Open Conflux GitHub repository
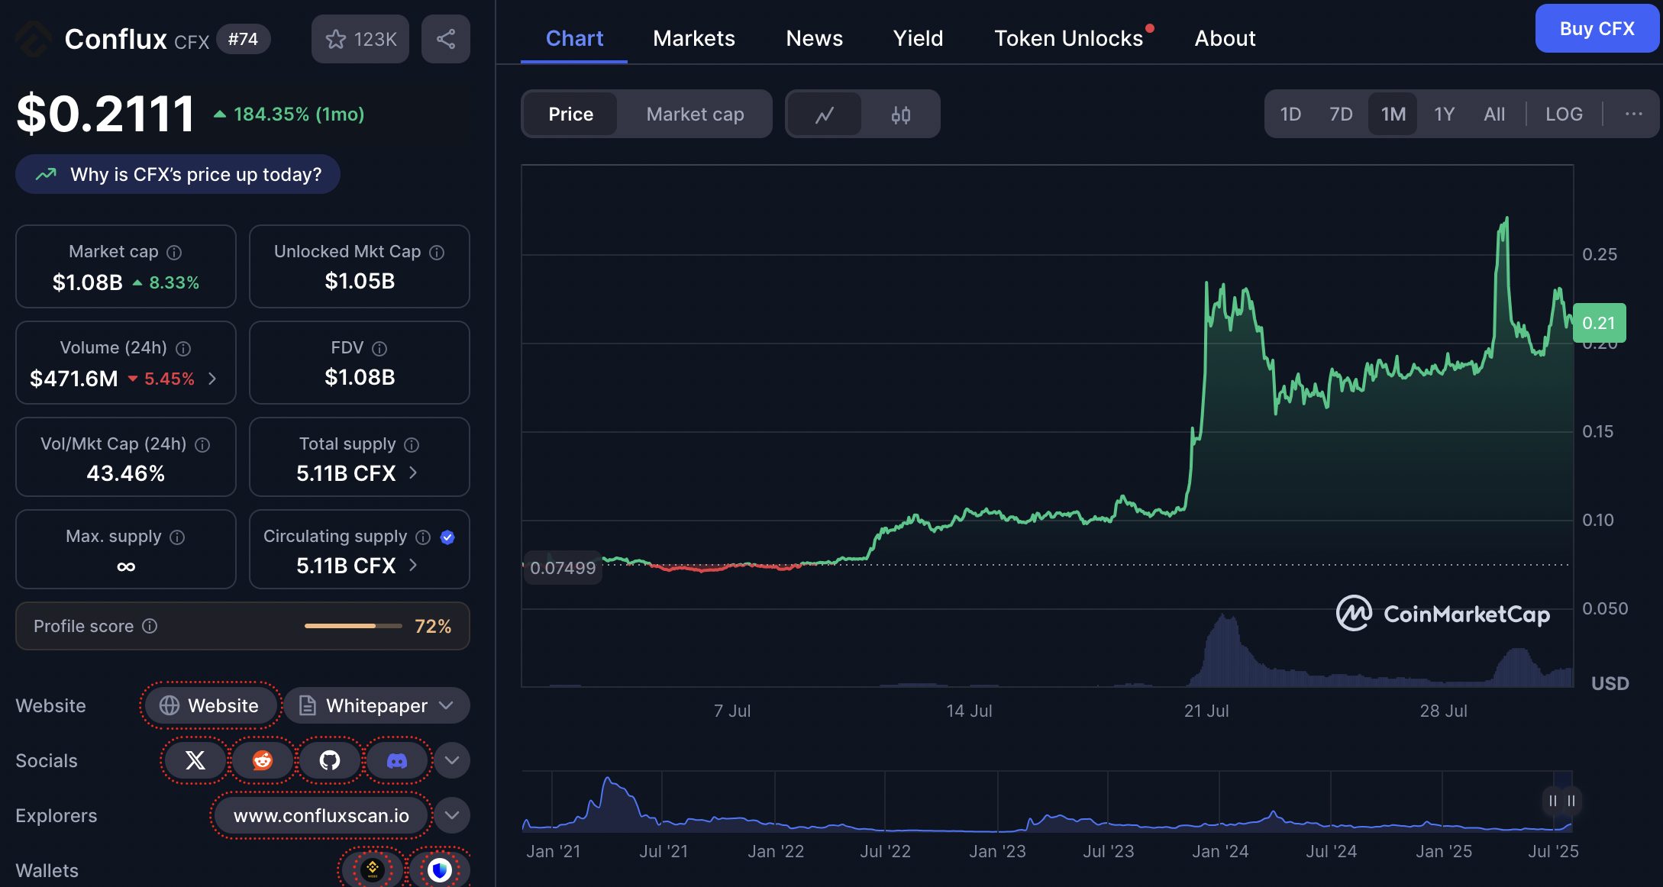The height and width of the screenshot is (887, 1663). pos(330,760)
